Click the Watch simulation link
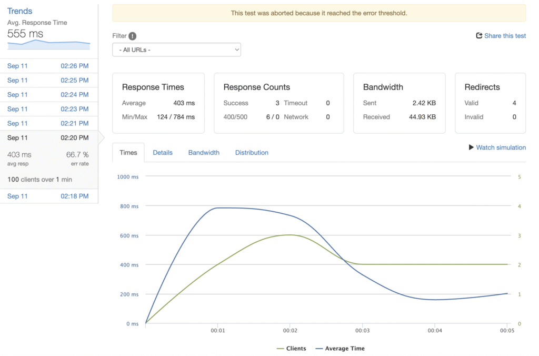This screenshot has width=539, height=356. point(501,147)
